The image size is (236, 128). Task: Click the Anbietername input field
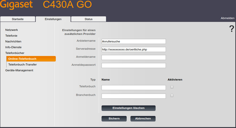[133, 41]
